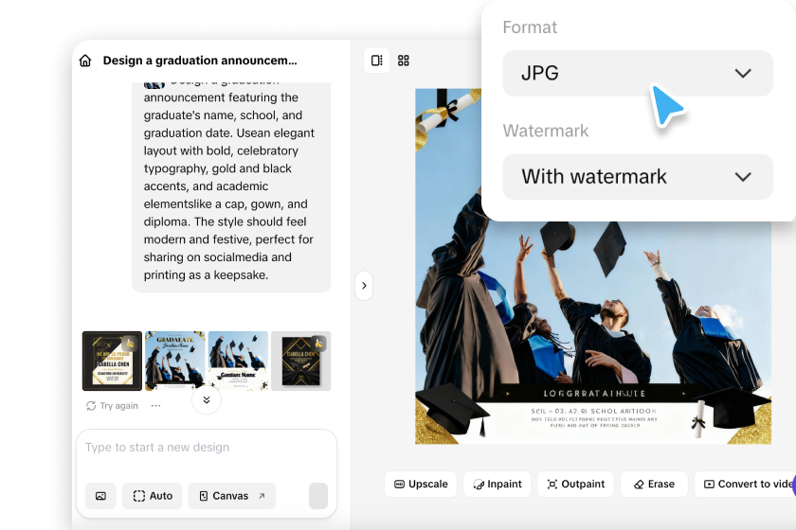This screenshot has width=796, height=530.
Task: Click the Upscale button
Action: pos(421,484)
